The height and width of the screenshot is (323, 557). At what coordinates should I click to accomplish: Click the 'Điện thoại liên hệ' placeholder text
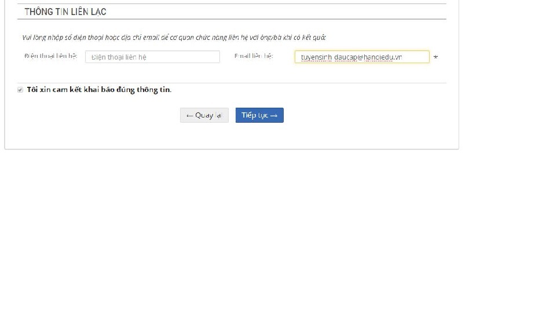(119, 57)
